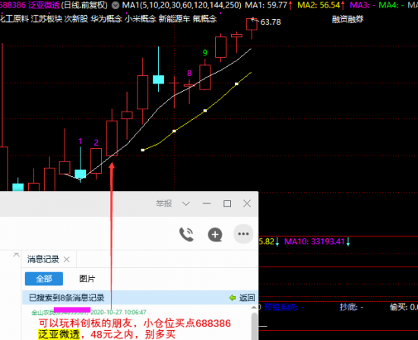418x340 pixels.
Task: Click the highlighted 泛亚微透 stock name
Action: coord(59,334)
